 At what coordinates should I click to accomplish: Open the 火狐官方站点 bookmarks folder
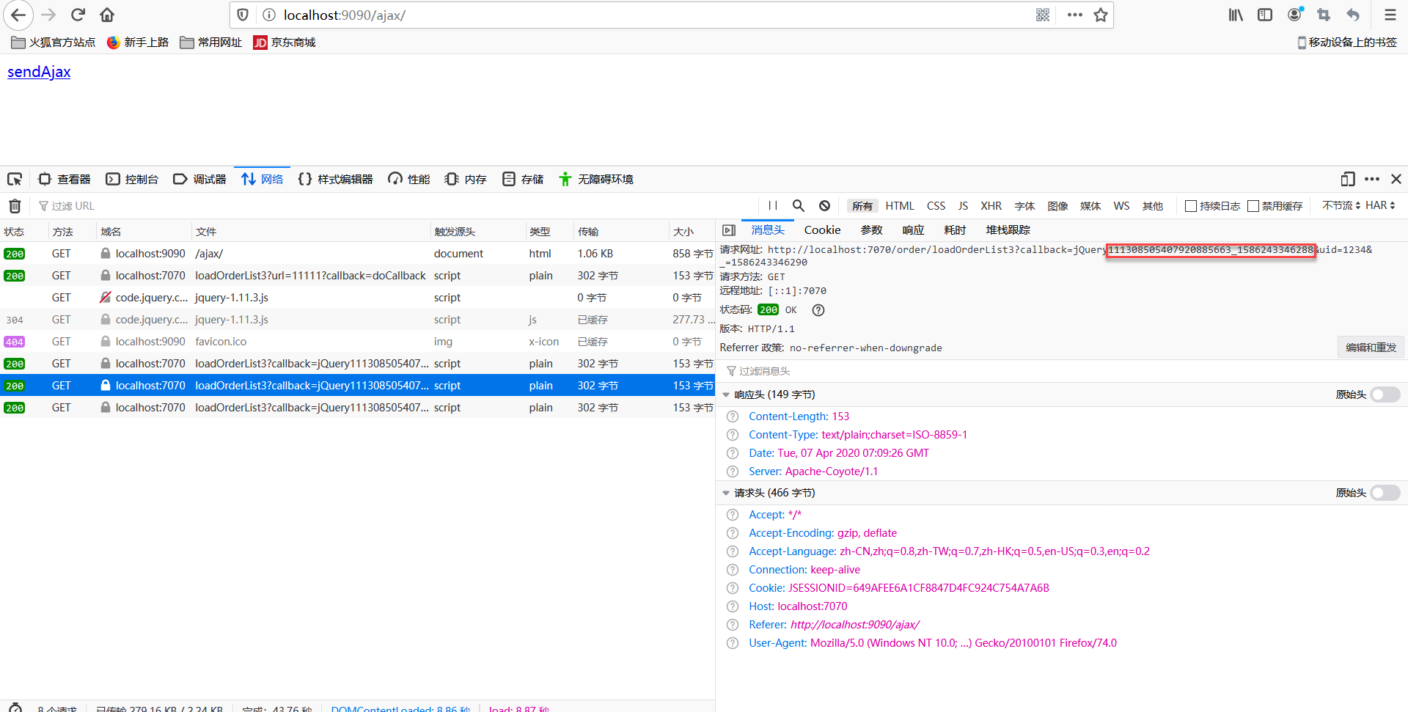tap(54, 43)
